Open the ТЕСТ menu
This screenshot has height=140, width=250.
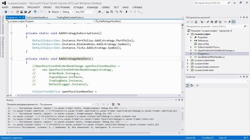click(x=116, y=7)
